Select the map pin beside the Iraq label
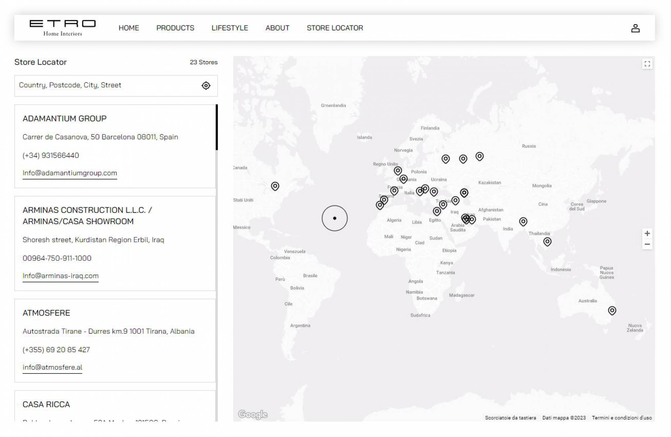 [455, 200]
